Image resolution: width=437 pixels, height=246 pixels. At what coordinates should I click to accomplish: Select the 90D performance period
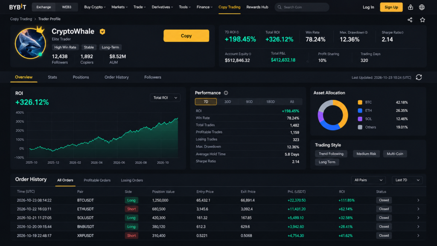pyautogui.click(x=249, y=101)
